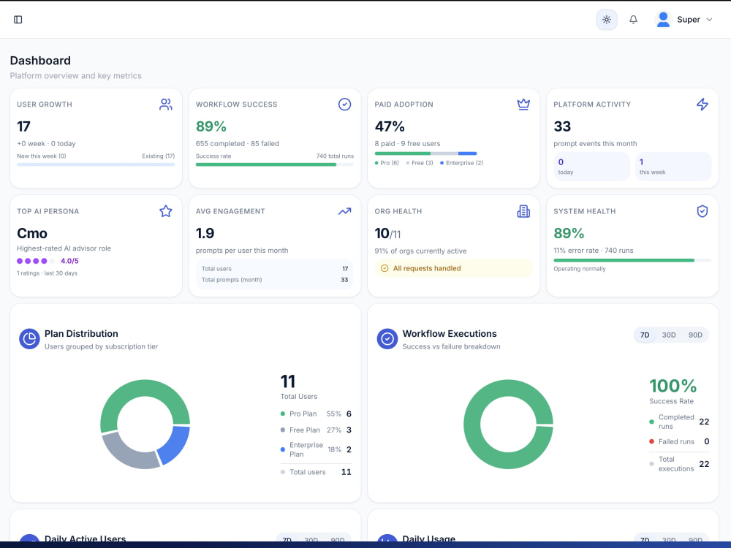Click the System Health shield icon
The height and width of the screenshot is (548, 731).
pos(702,211)
